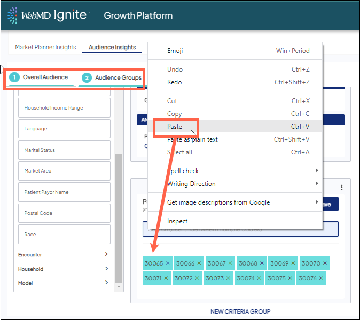Screen dimensions: 360x320
Task: Delete the 30073 tag via its X
Action: pos(229,278)
